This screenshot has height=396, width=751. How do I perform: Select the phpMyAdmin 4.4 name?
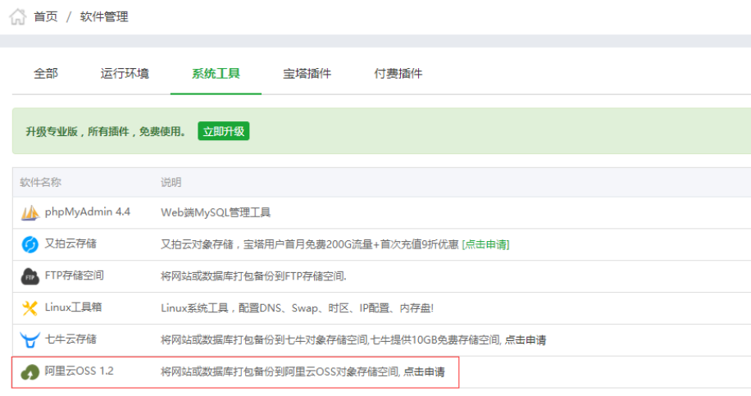(87, 212)
